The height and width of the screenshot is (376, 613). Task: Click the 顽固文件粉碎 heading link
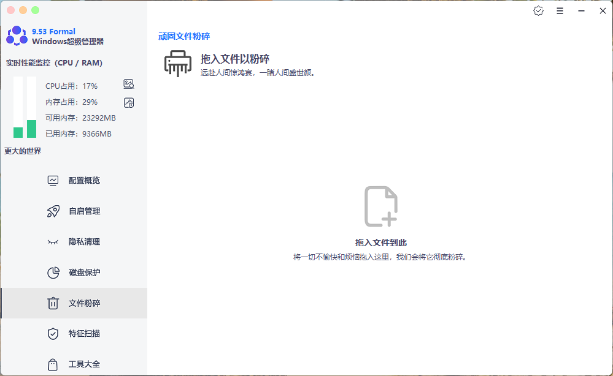[183, 36]
